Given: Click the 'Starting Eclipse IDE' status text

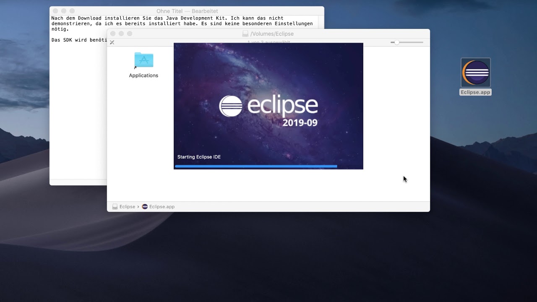Looking at the screenshot, I should (199, 157).
